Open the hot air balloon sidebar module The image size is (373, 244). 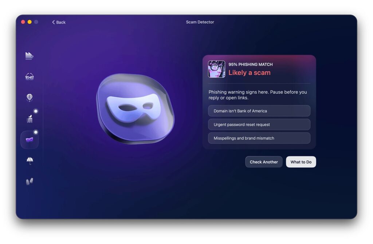point(30,97)
